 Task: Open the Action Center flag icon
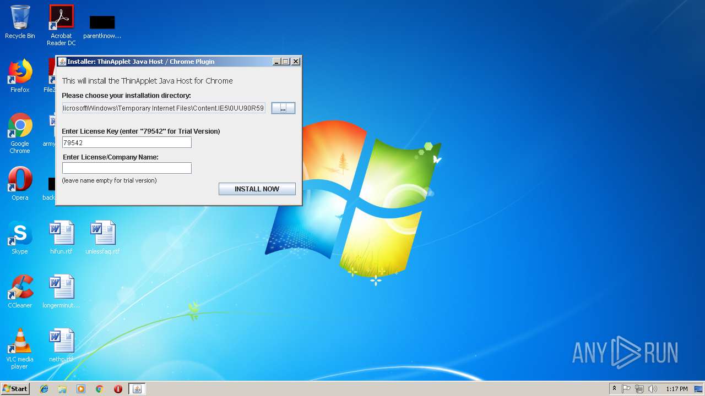point(626,389)
